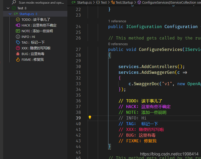Click the green NOTE icon

(18, 31)
